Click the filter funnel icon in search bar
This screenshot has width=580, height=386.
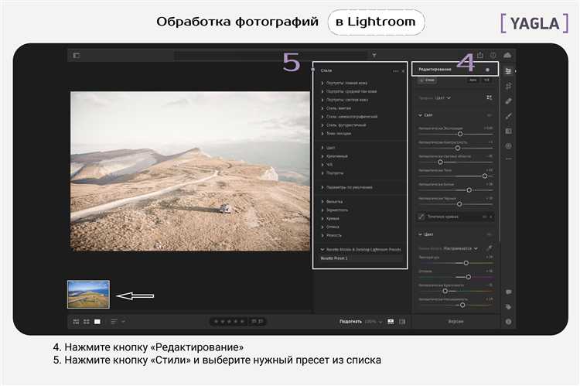374,55
